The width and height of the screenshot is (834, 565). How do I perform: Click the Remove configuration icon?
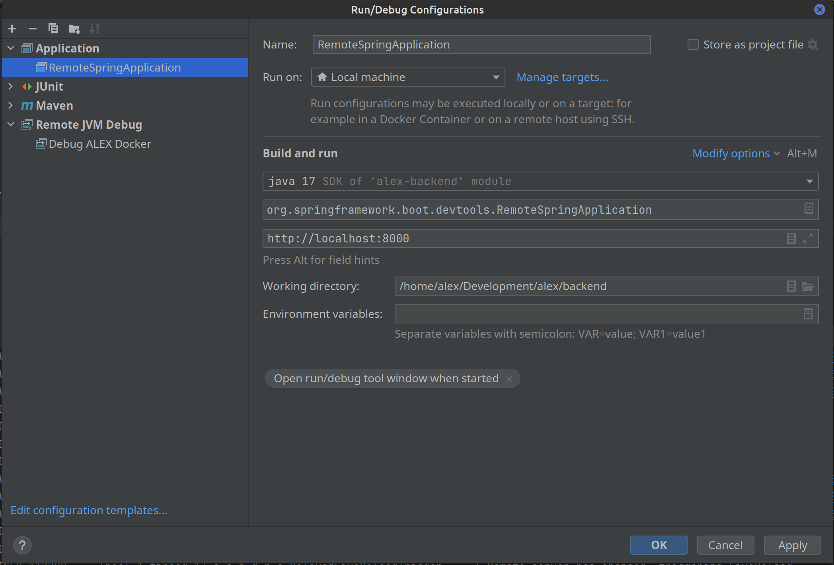coord(32,28)
